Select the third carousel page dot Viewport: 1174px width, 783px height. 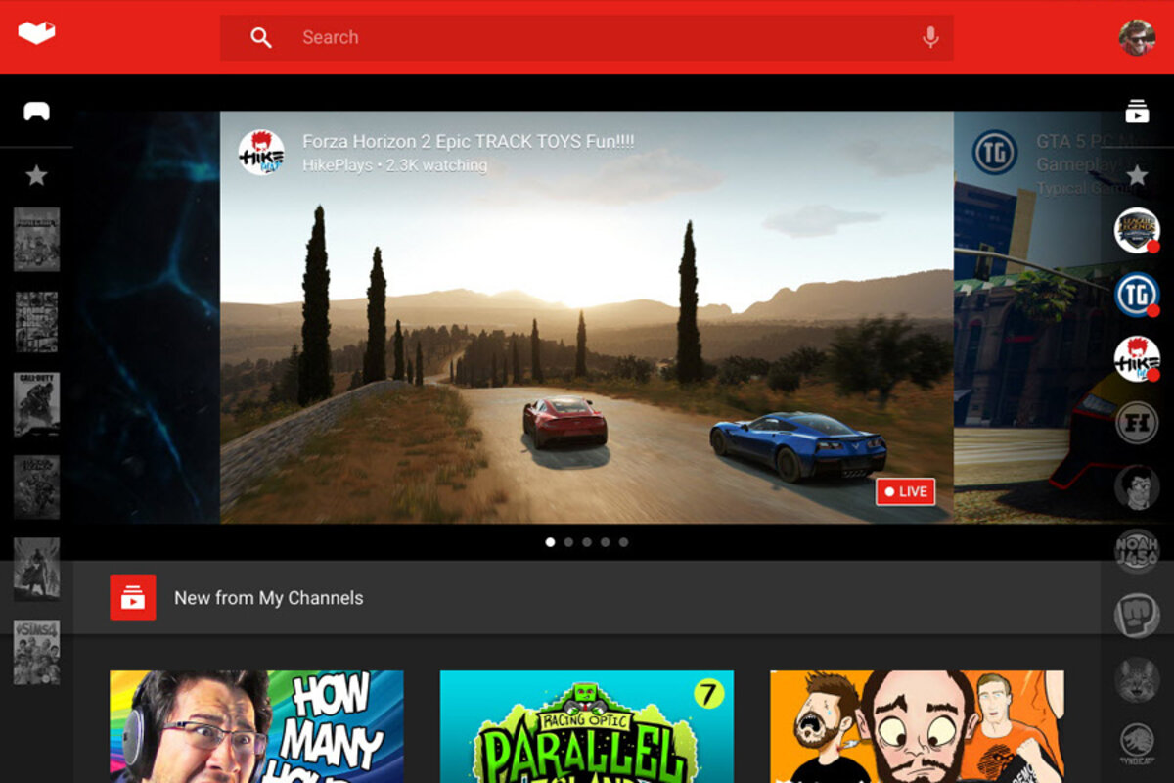click(587, 541)
